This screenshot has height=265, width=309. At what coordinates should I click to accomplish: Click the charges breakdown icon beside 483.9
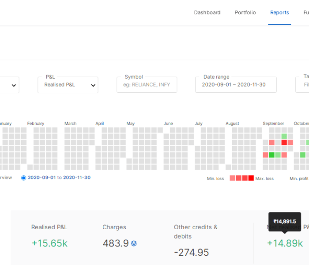[x=134, y=243]
